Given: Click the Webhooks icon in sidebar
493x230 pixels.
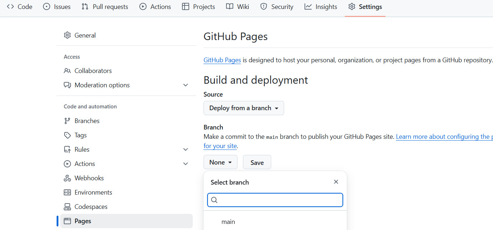Looking at the screenshot, I should [x=67, y=178].
